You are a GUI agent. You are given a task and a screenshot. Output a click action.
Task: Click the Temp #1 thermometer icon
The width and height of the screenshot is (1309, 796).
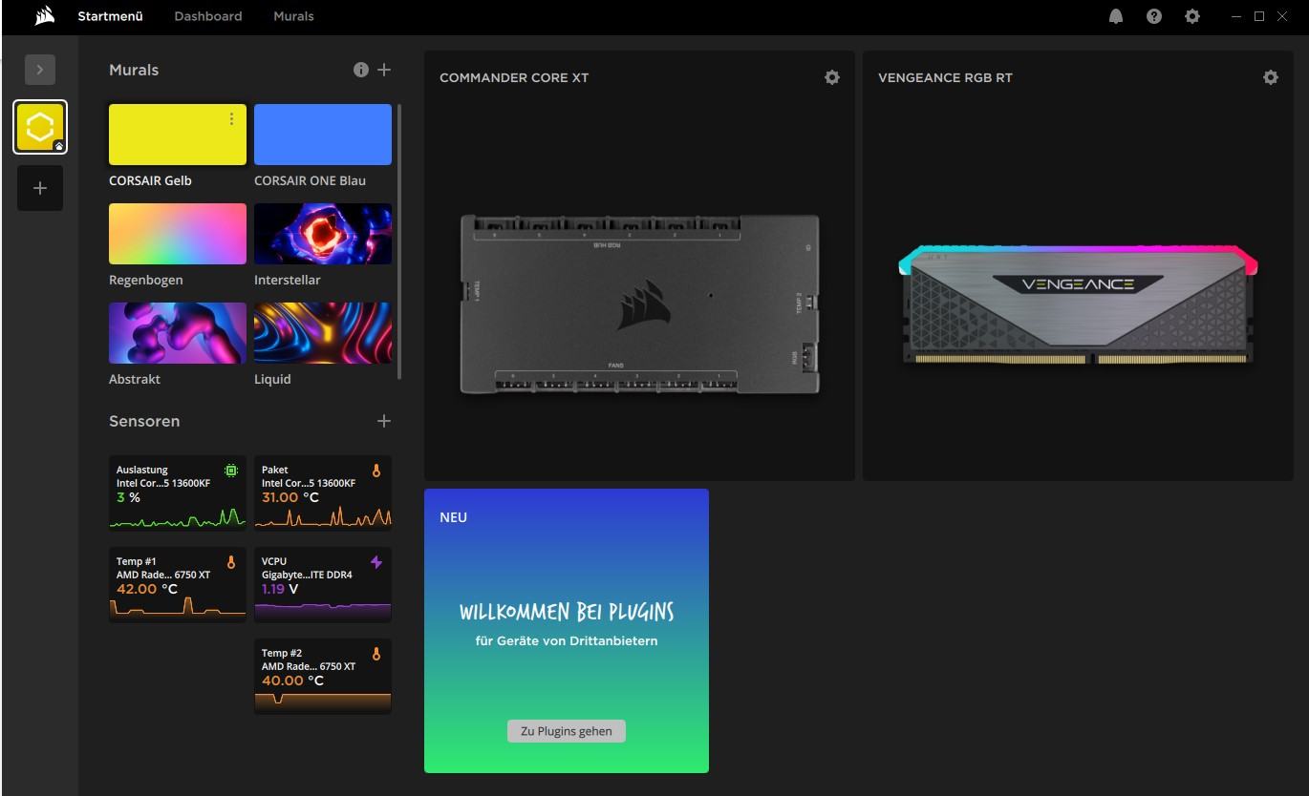pyautogui.click(x=231, y=562)
